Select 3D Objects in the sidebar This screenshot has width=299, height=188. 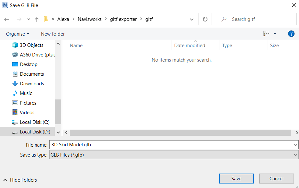click(x=31, y=45)
